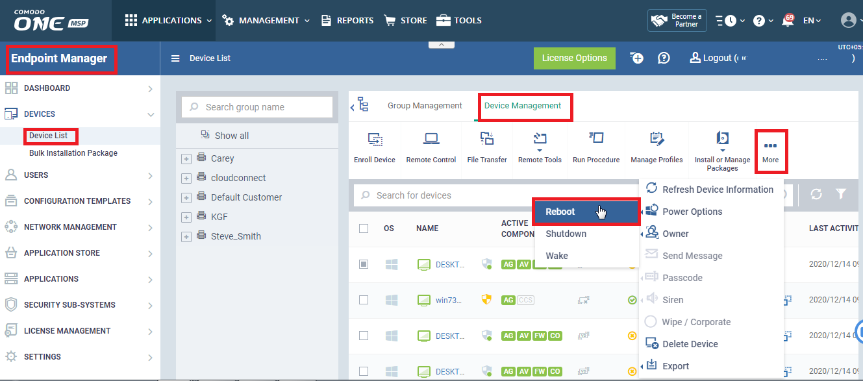Refresh the device list with the circular arrows icon

click(x=816, y=194)
